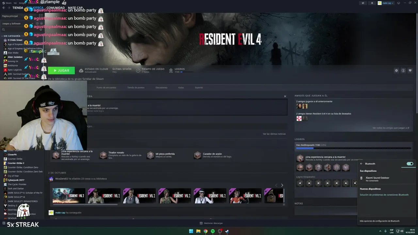The width and height of the screenshot is (418, 235).
Task: Click ESP LAA language indicator
Action: 392,231
